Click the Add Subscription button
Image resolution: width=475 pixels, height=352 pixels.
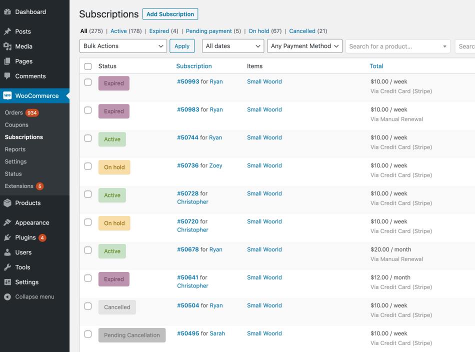tap(170, 14)
